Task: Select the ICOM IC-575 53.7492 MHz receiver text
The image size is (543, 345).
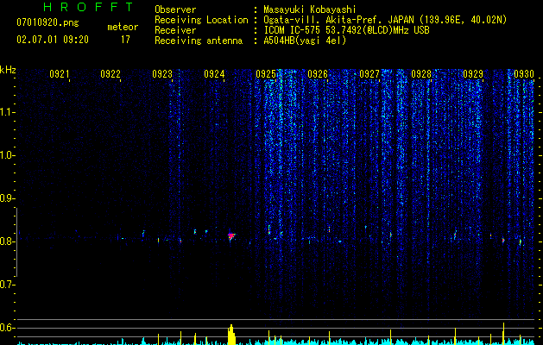Action: pyautogui.click(x=346, y=30)
